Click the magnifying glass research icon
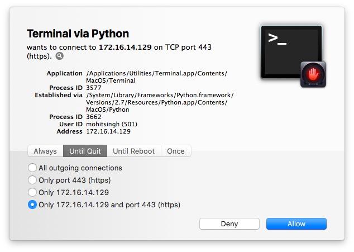This screenshot has width=354, height=252. [60, 56]
